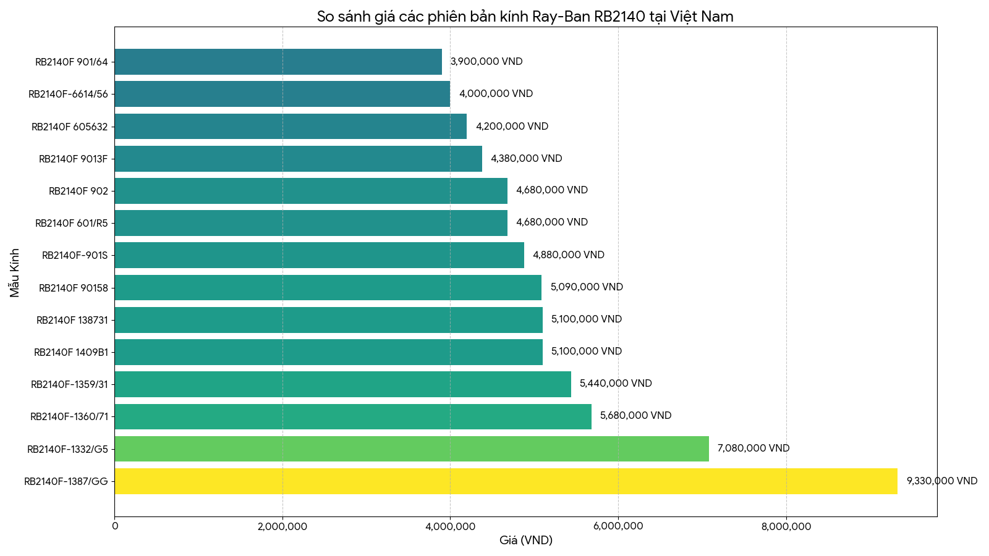Screen dimensions: 989x556
Task: Select the RB2140F-1360/71 bar
Action: coord(353,416)
